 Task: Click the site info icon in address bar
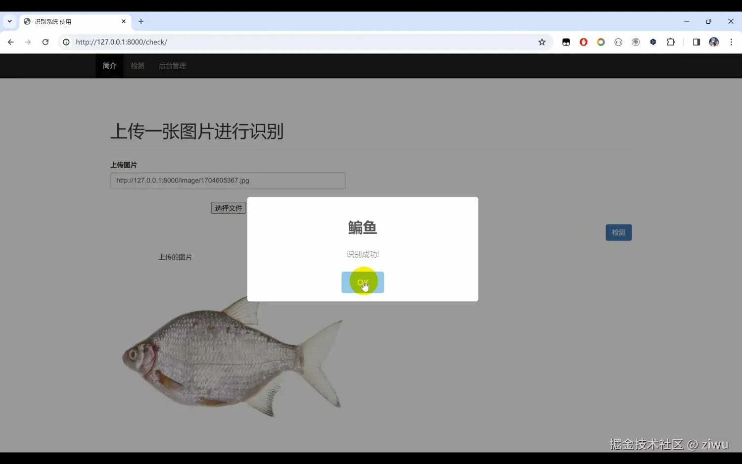click(x=66, y=42)
